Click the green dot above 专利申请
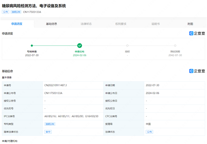Image resolution: width=207 pixels, height=144 pixels. click(x=32, y=45)
